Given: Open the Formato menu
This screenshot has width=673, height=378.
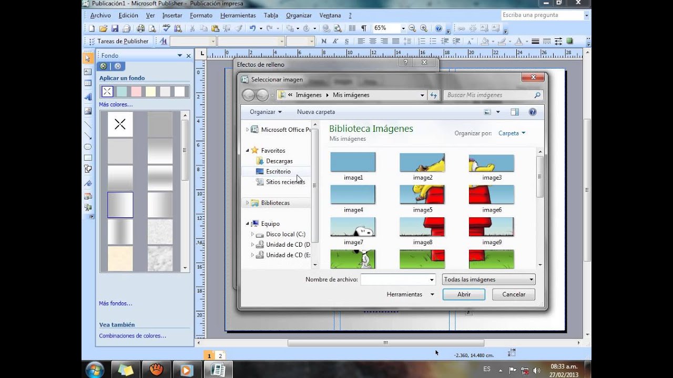Looking at the screenshot, I should click(x=201, y=16).
